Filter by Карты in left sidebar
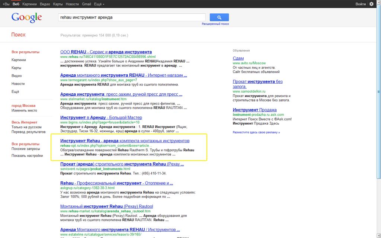Viewport: 381px width, 238px height. (x=16, y=68)
